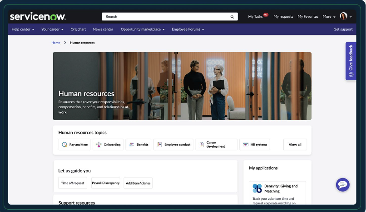The height and width of the screenshot is (212, 366).
Task: Click the Human resources breadcrumb text
Action: click(82, 43)
